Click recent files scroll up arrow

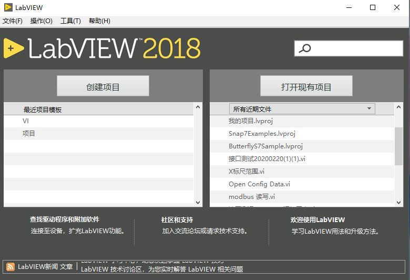(398, 107)
